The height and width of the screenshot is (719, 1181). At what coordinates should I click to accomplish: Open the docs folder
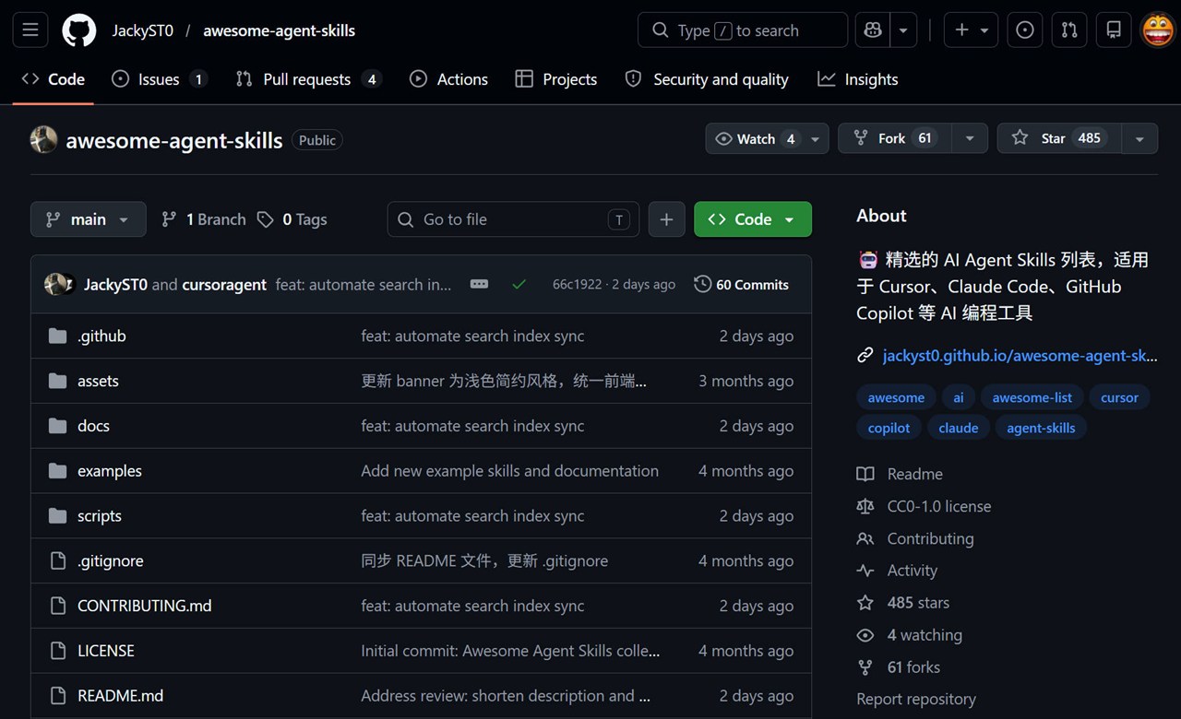(x=93, y=427)
